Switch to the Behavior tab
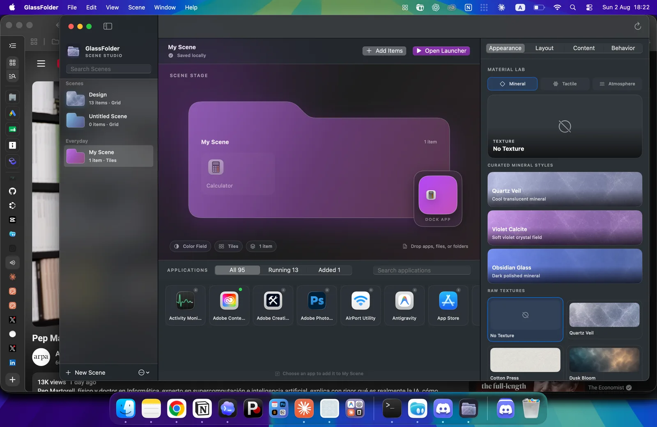The height and width of the screenshot is (427, 657). [x=623, y=48]
